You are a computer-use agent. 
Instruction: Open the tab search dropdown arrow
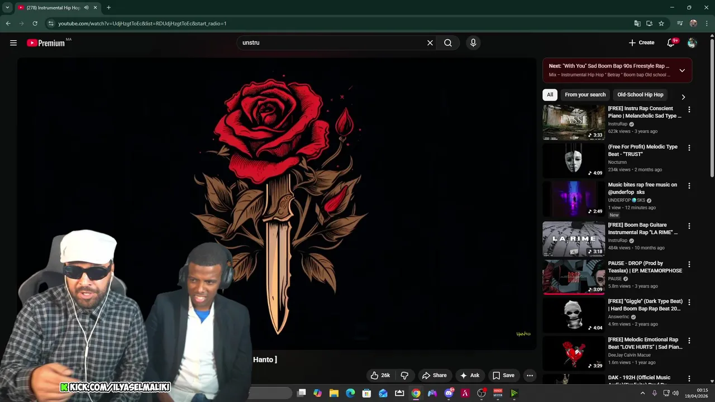coord(7,8)
